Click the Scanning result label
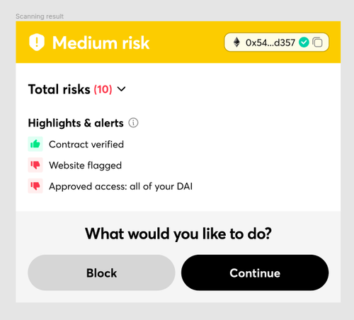The width and height of the screenshot is (354, 320). click(40, 16)
